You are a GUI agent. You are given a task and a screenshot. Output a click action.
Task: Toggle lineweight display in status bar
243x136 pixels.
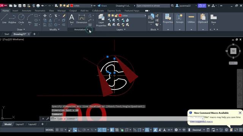[x=112, y=130]
